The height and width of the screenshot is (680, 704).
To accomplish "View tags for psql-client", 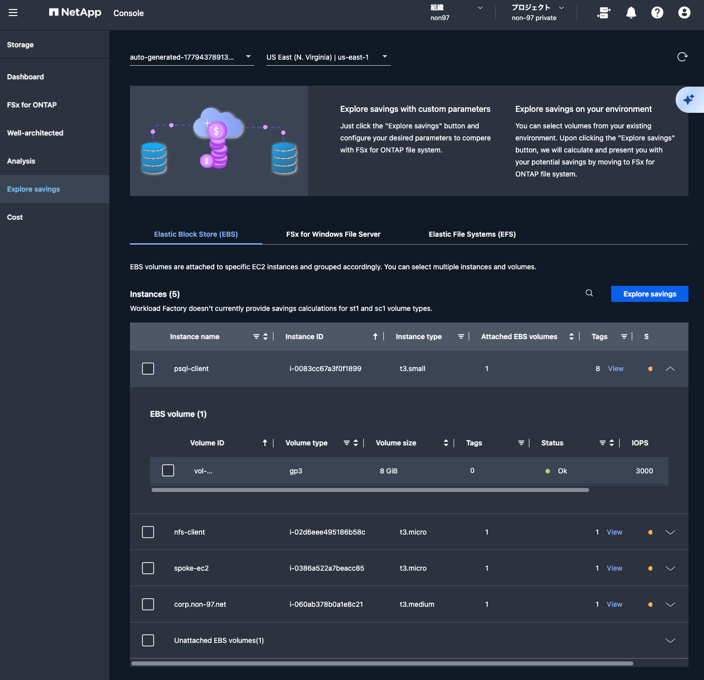I will (616, 369).
